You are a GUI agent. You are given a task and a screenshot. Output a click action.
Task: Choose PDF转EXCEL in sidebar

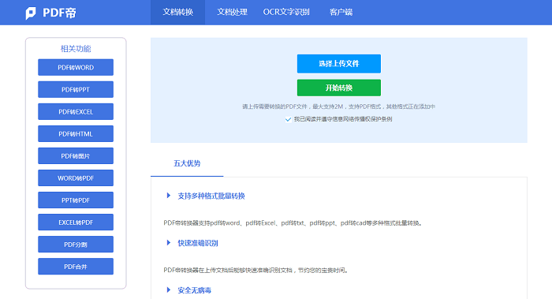(76, 112)
